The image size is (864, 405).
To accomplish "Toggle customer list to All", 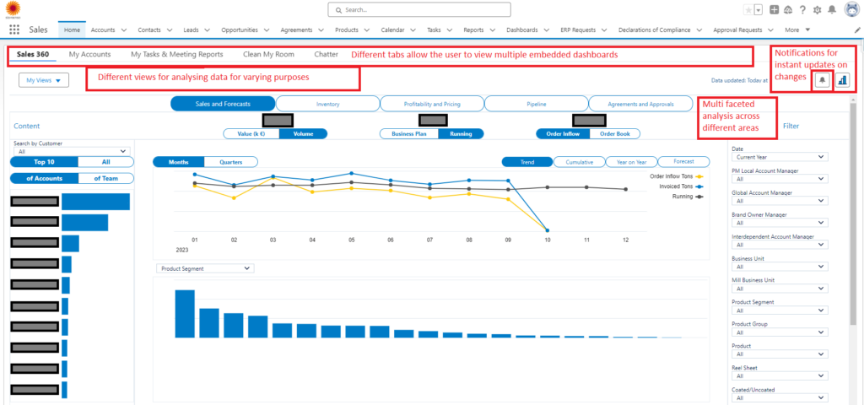I will [105, 162].
